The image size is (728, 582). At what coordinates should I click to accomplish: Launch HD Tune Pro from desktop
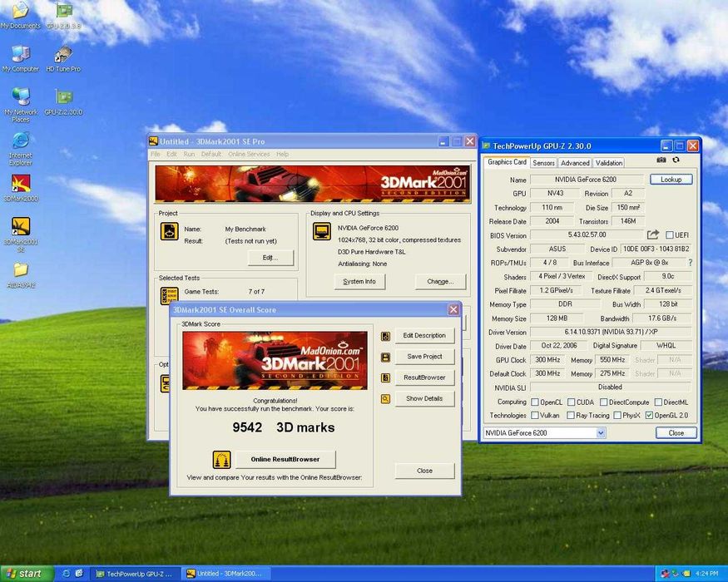click(63, 59)
